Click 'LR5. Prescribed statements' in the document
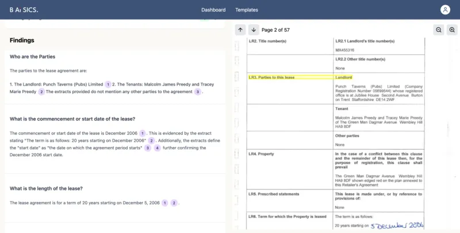The height and width of the screenshot is (233, 460). coord(274,194)
